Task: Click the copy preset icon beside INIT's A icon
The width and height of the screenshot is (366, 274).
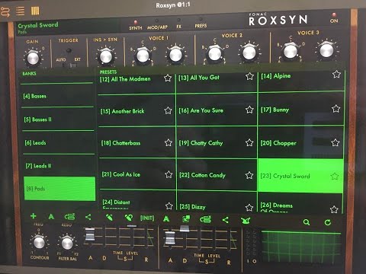Action: click(x=186, y=218)
